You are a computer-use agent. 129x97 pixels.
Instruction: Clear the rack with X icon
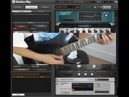pyautogui.click(x=115, y=7)
